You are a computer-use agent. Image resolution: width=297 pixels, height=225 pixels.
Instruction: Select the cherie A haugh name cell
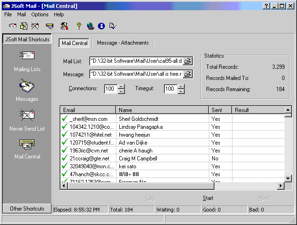coord(162,151)
